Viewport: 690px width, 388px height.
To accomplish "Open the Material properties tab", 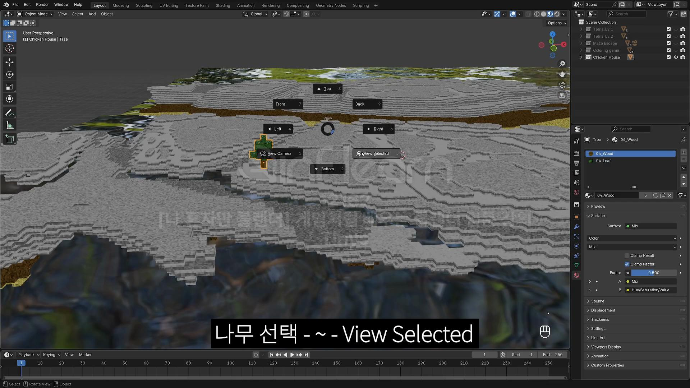I will (576, 275).
